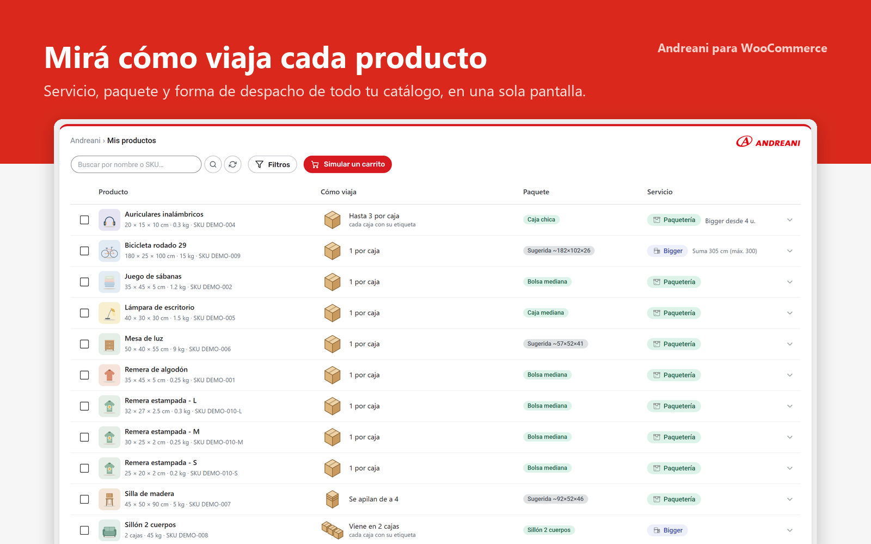Click the Sugerida ~182×102×26 package tag
871x544 pixels.
559,251
